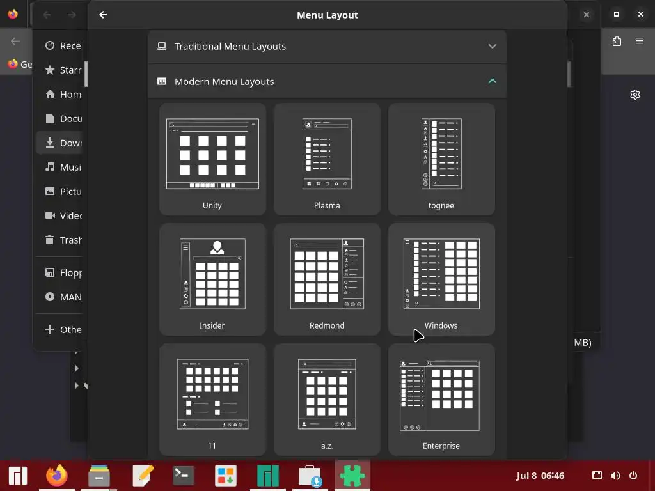Open Trash in file manager sidebar
655x491 pixels.
[62, 240]
